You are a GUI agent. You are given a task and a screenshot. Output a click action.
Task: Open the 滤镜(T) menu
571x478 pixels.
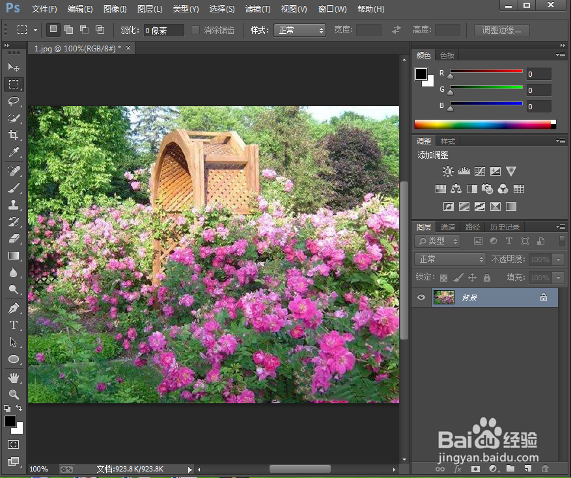pyautogui.click(x=258, y=9)
